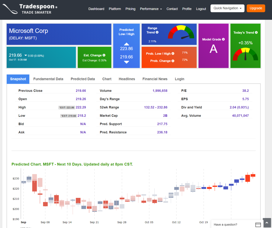This screenshot has width=272, height=228.
Task: Click the Tradespoon spoon logo
Action: pos(10,9)
